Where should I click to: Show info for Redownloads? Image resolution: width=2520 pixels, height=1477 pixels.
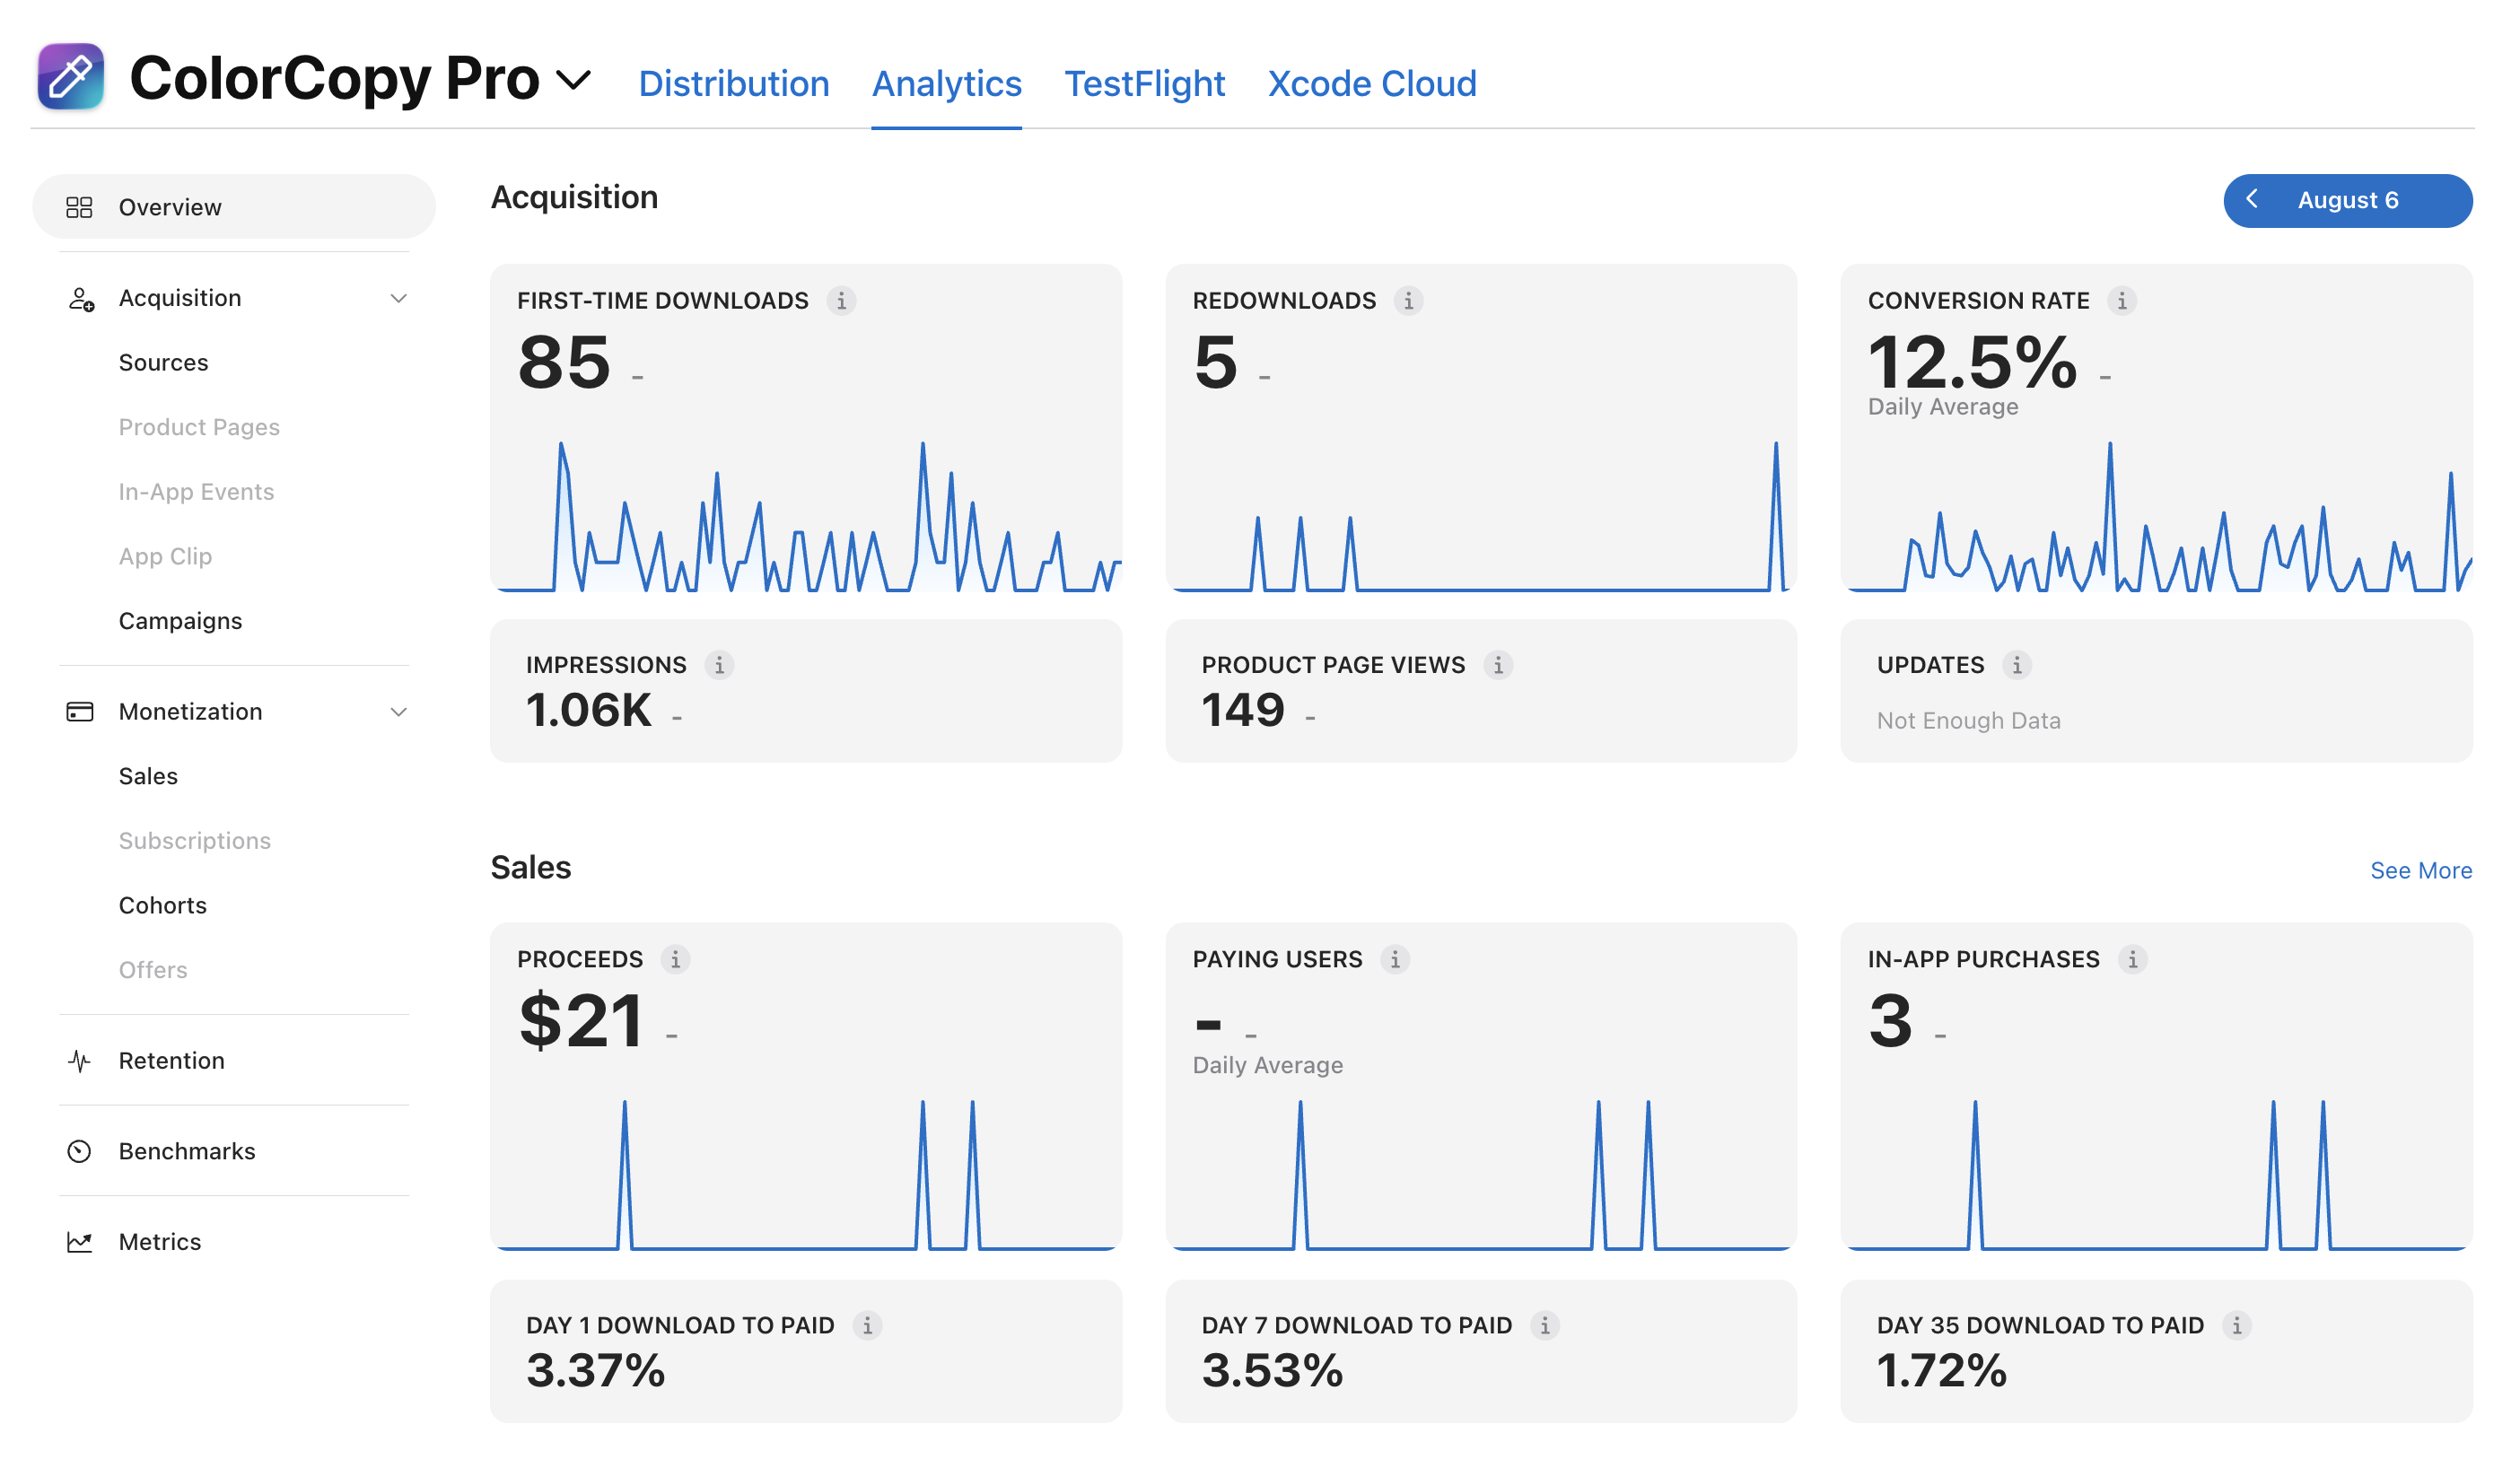pos(1408,300)
